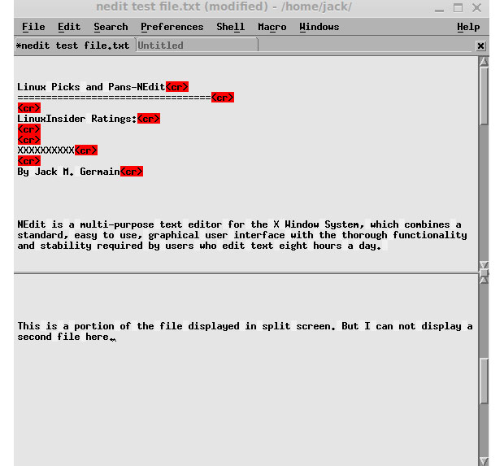The width and height of the screenshot is (504, 466).
Task: Click in the 'NEdit is a multi-purpose' line
Action: [240, 224]
